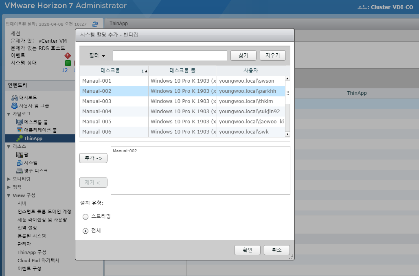Open ThinApp 구성 item
419x276 pixels.
32,252
